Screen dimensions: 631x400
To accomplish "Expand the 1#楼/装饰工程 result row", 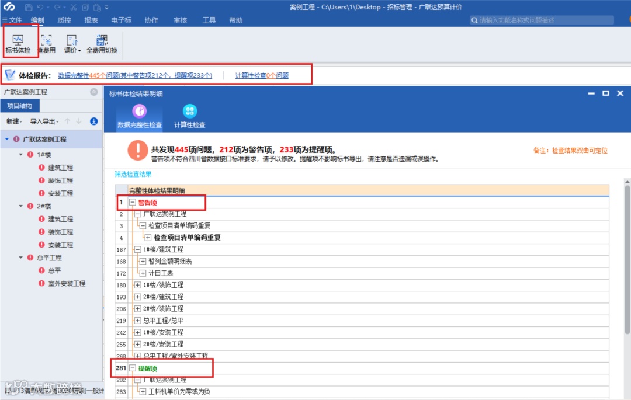I will 138,285.
